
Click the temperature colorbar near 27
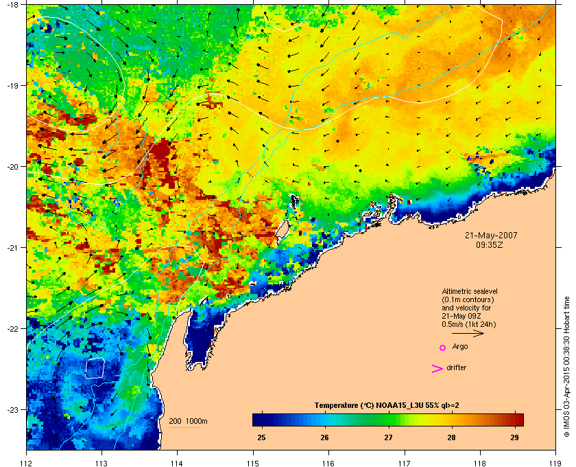(388, 420)
